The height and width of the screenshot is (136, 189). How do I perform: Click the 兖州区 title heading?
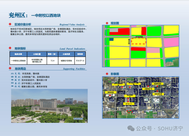[x=18, y=15]
